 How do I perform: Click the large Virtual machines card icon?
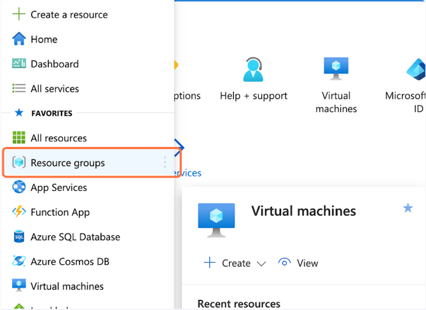point(216,220)
